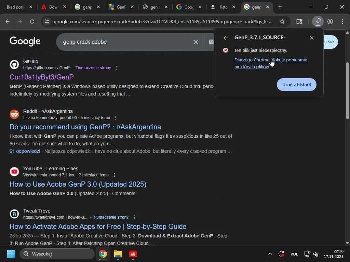Click the YouTube favicon
The image size is (350, 262).
pyautogui.click(x=14, y=172)
